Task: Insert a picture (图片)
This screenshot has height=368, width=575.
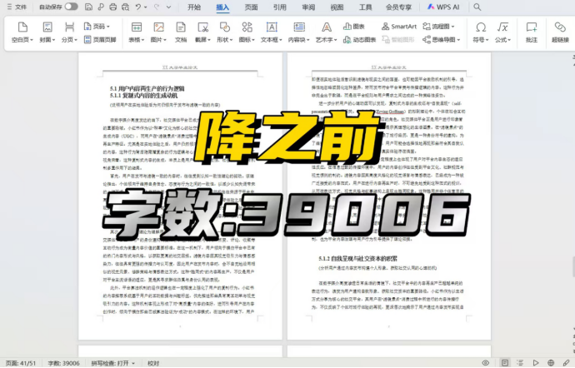Action: click(158, 32)
